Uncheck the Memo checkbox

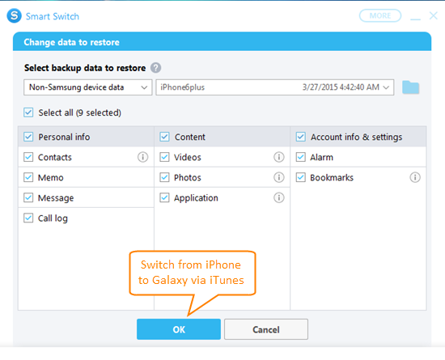[x=28, y=177]
